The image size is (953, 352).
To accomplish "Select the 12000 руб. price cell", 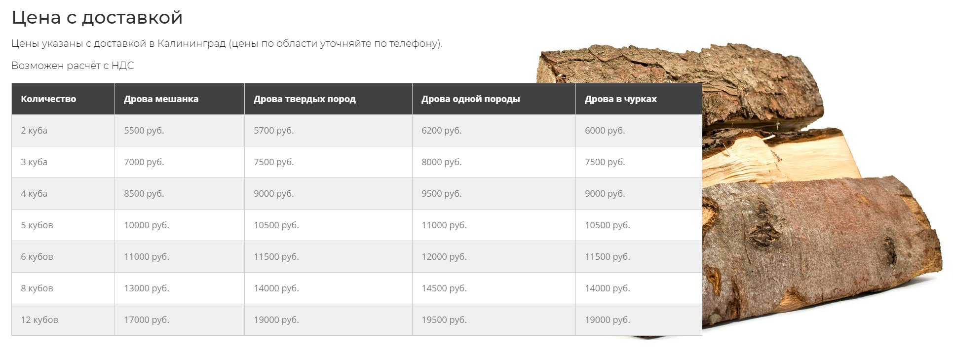I will click(494, 257).
